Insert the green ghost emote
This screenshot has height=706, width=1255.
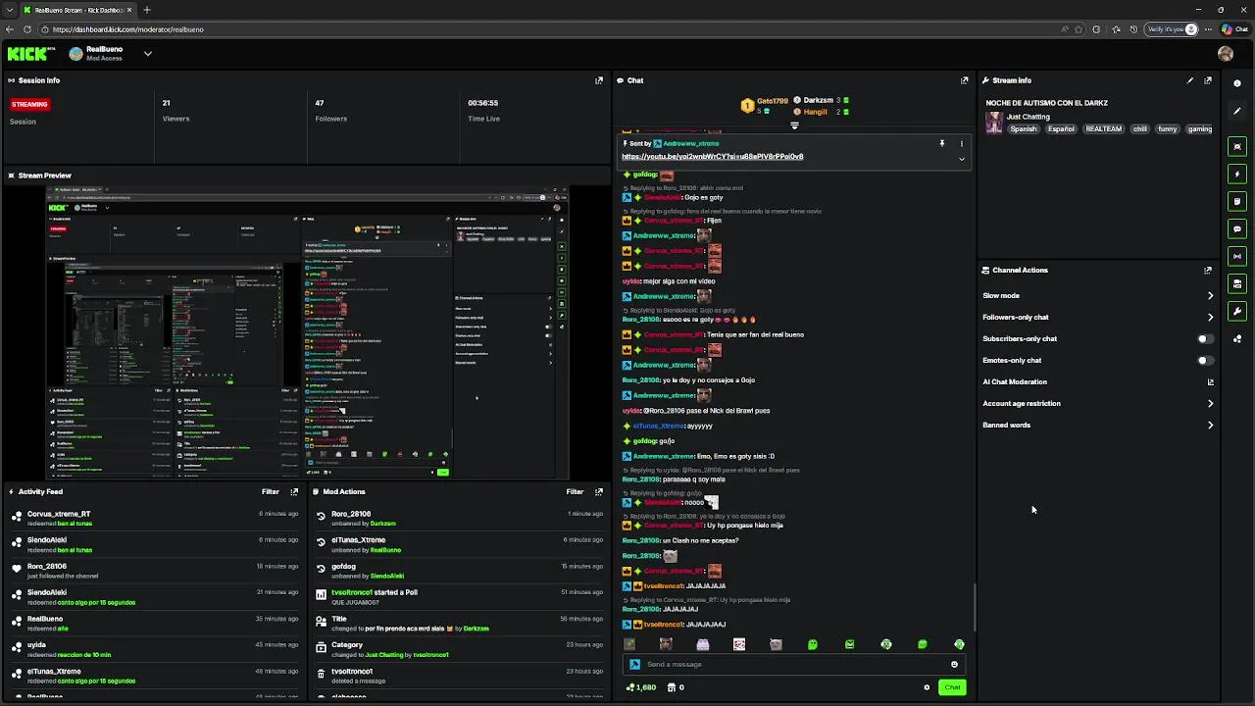813,644
